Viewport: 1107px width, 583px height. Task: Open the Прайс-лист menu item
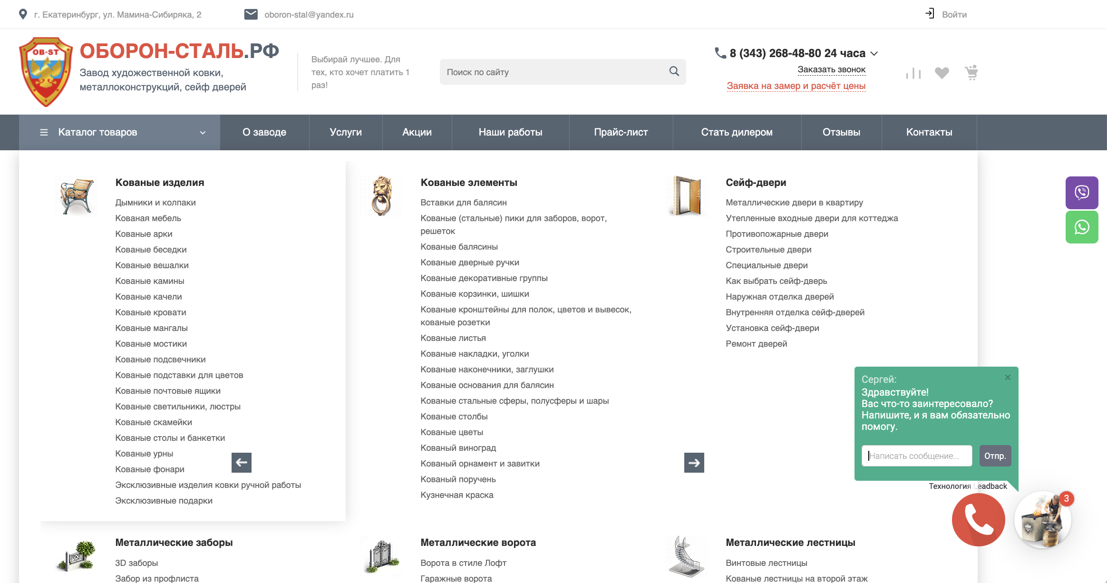621,132
